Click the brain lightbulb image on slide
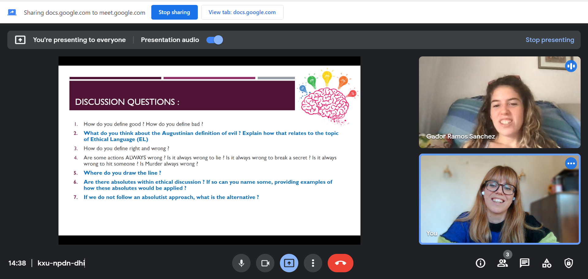Screen dimensions: 588x279 pos(328,97)
